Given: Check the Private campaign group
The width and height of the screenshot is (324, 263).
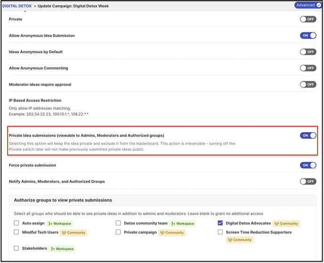Looking at the screenshot, I should click(118, 232).
